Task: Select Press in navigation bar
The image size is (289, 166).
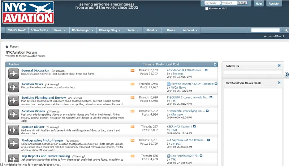Action: (x=171, y=30)
